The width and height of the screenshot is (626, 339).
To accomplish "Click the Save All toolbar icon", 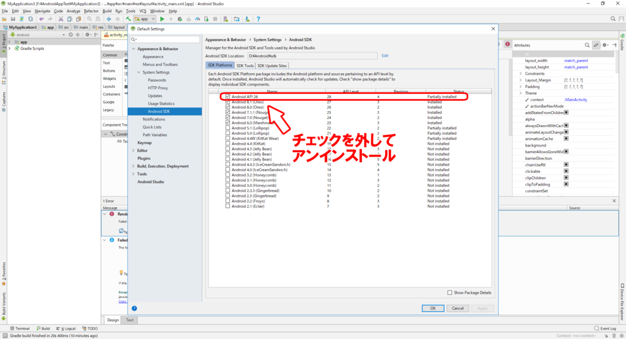I will click(x=13, y=19).
